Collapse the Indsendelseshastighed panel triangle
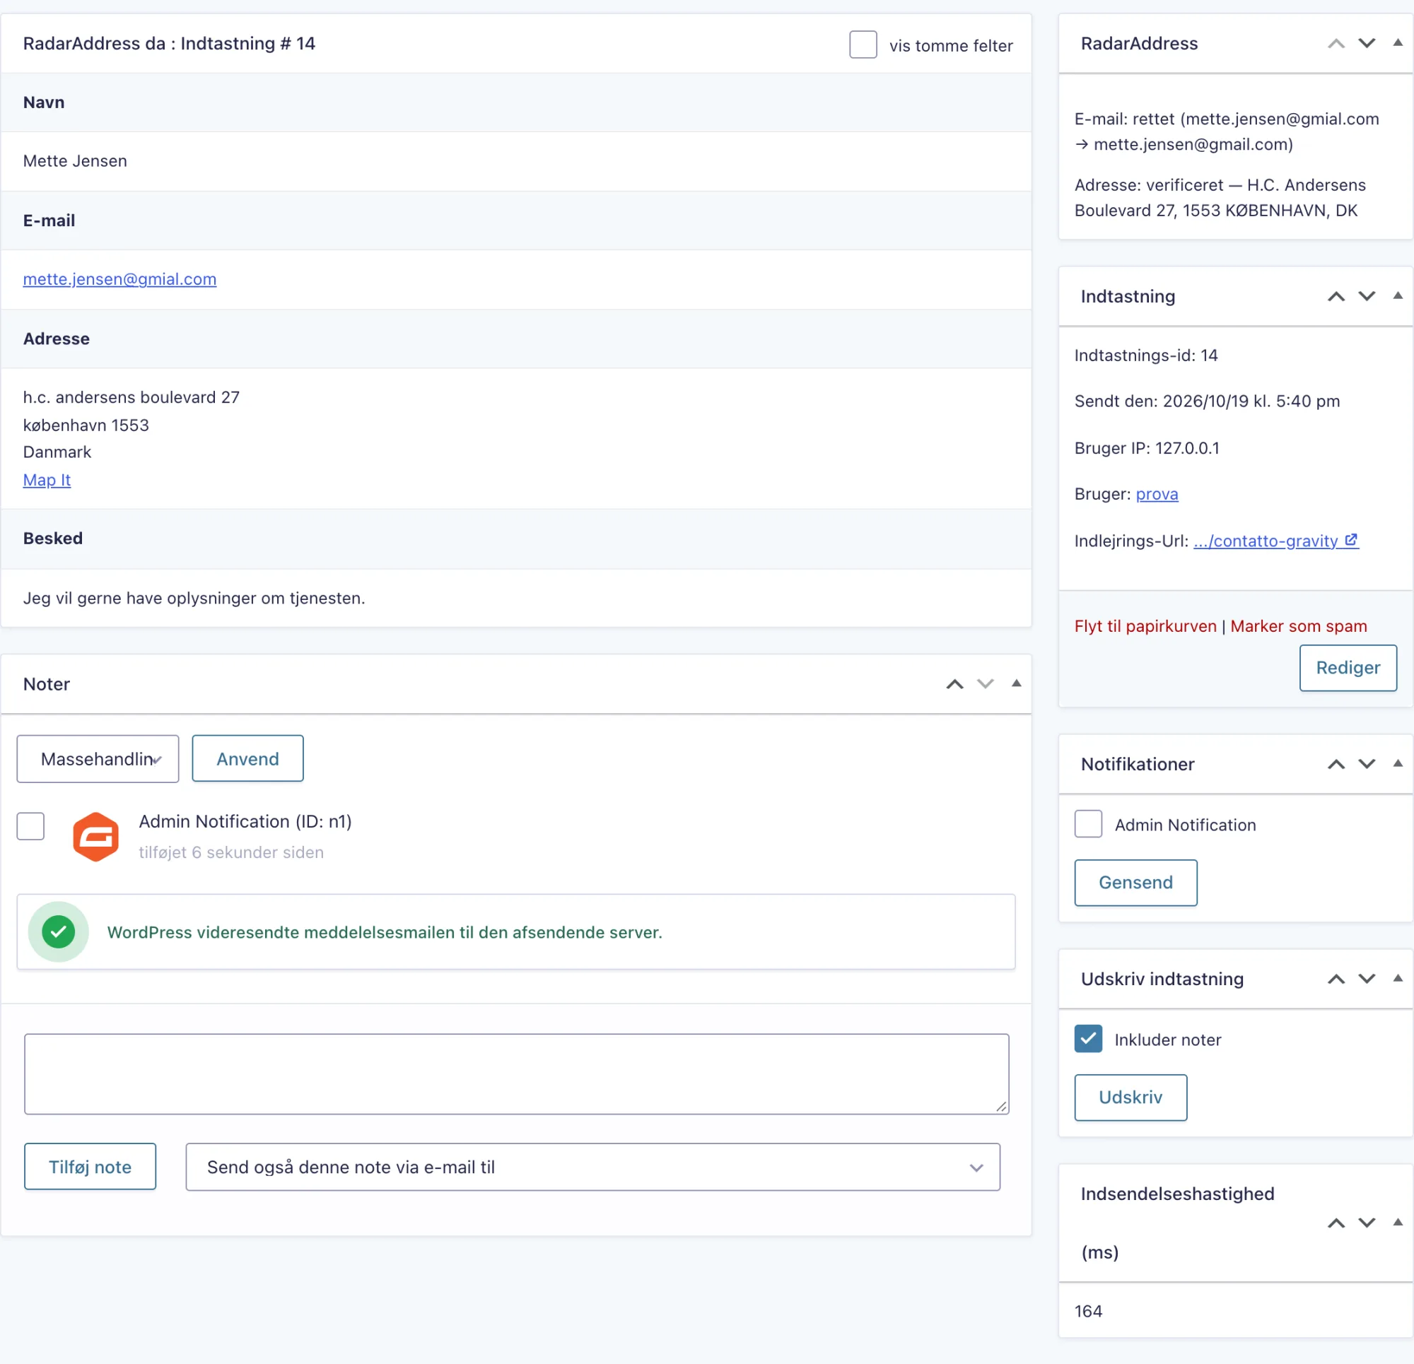The image size is (1414, 1364). click(1398, 1222)
